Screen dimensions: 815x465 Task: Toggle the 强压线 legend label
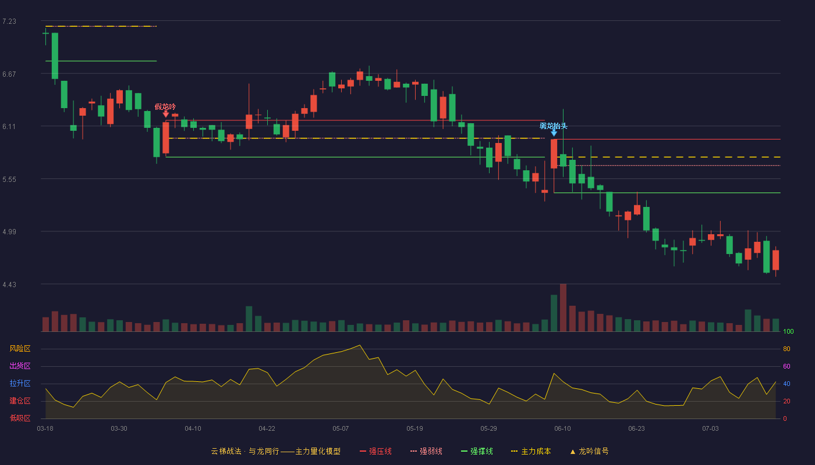[380, 452]
